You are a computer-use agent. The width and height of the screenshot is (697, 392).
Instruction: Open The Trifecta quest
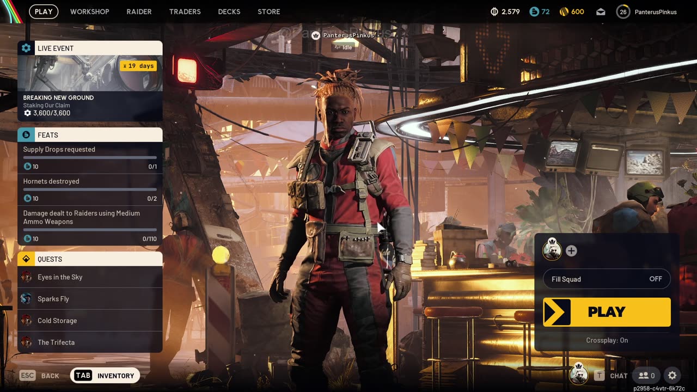click(90, 342)
